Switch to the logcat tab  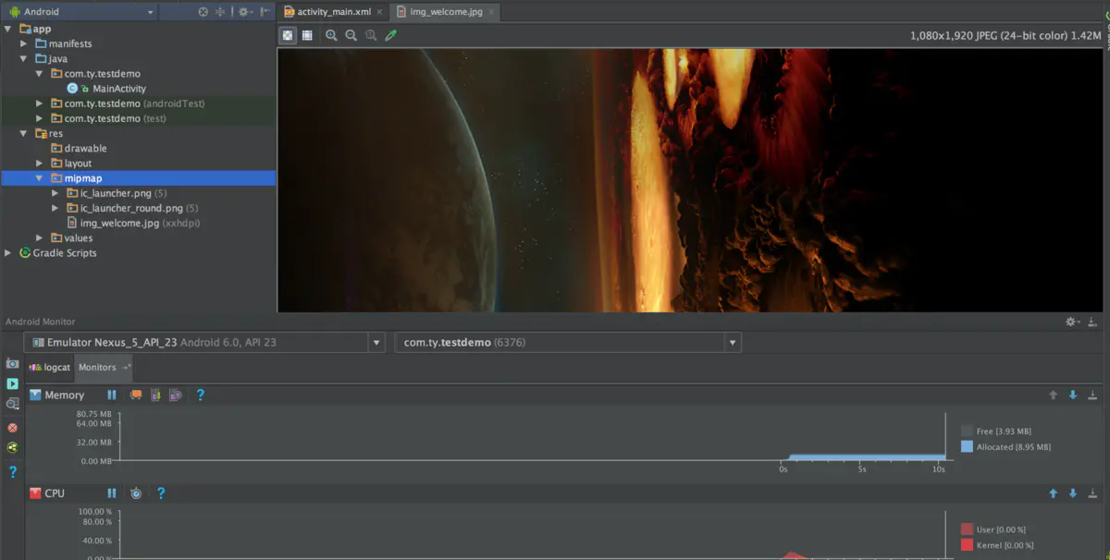pos(49,367)
